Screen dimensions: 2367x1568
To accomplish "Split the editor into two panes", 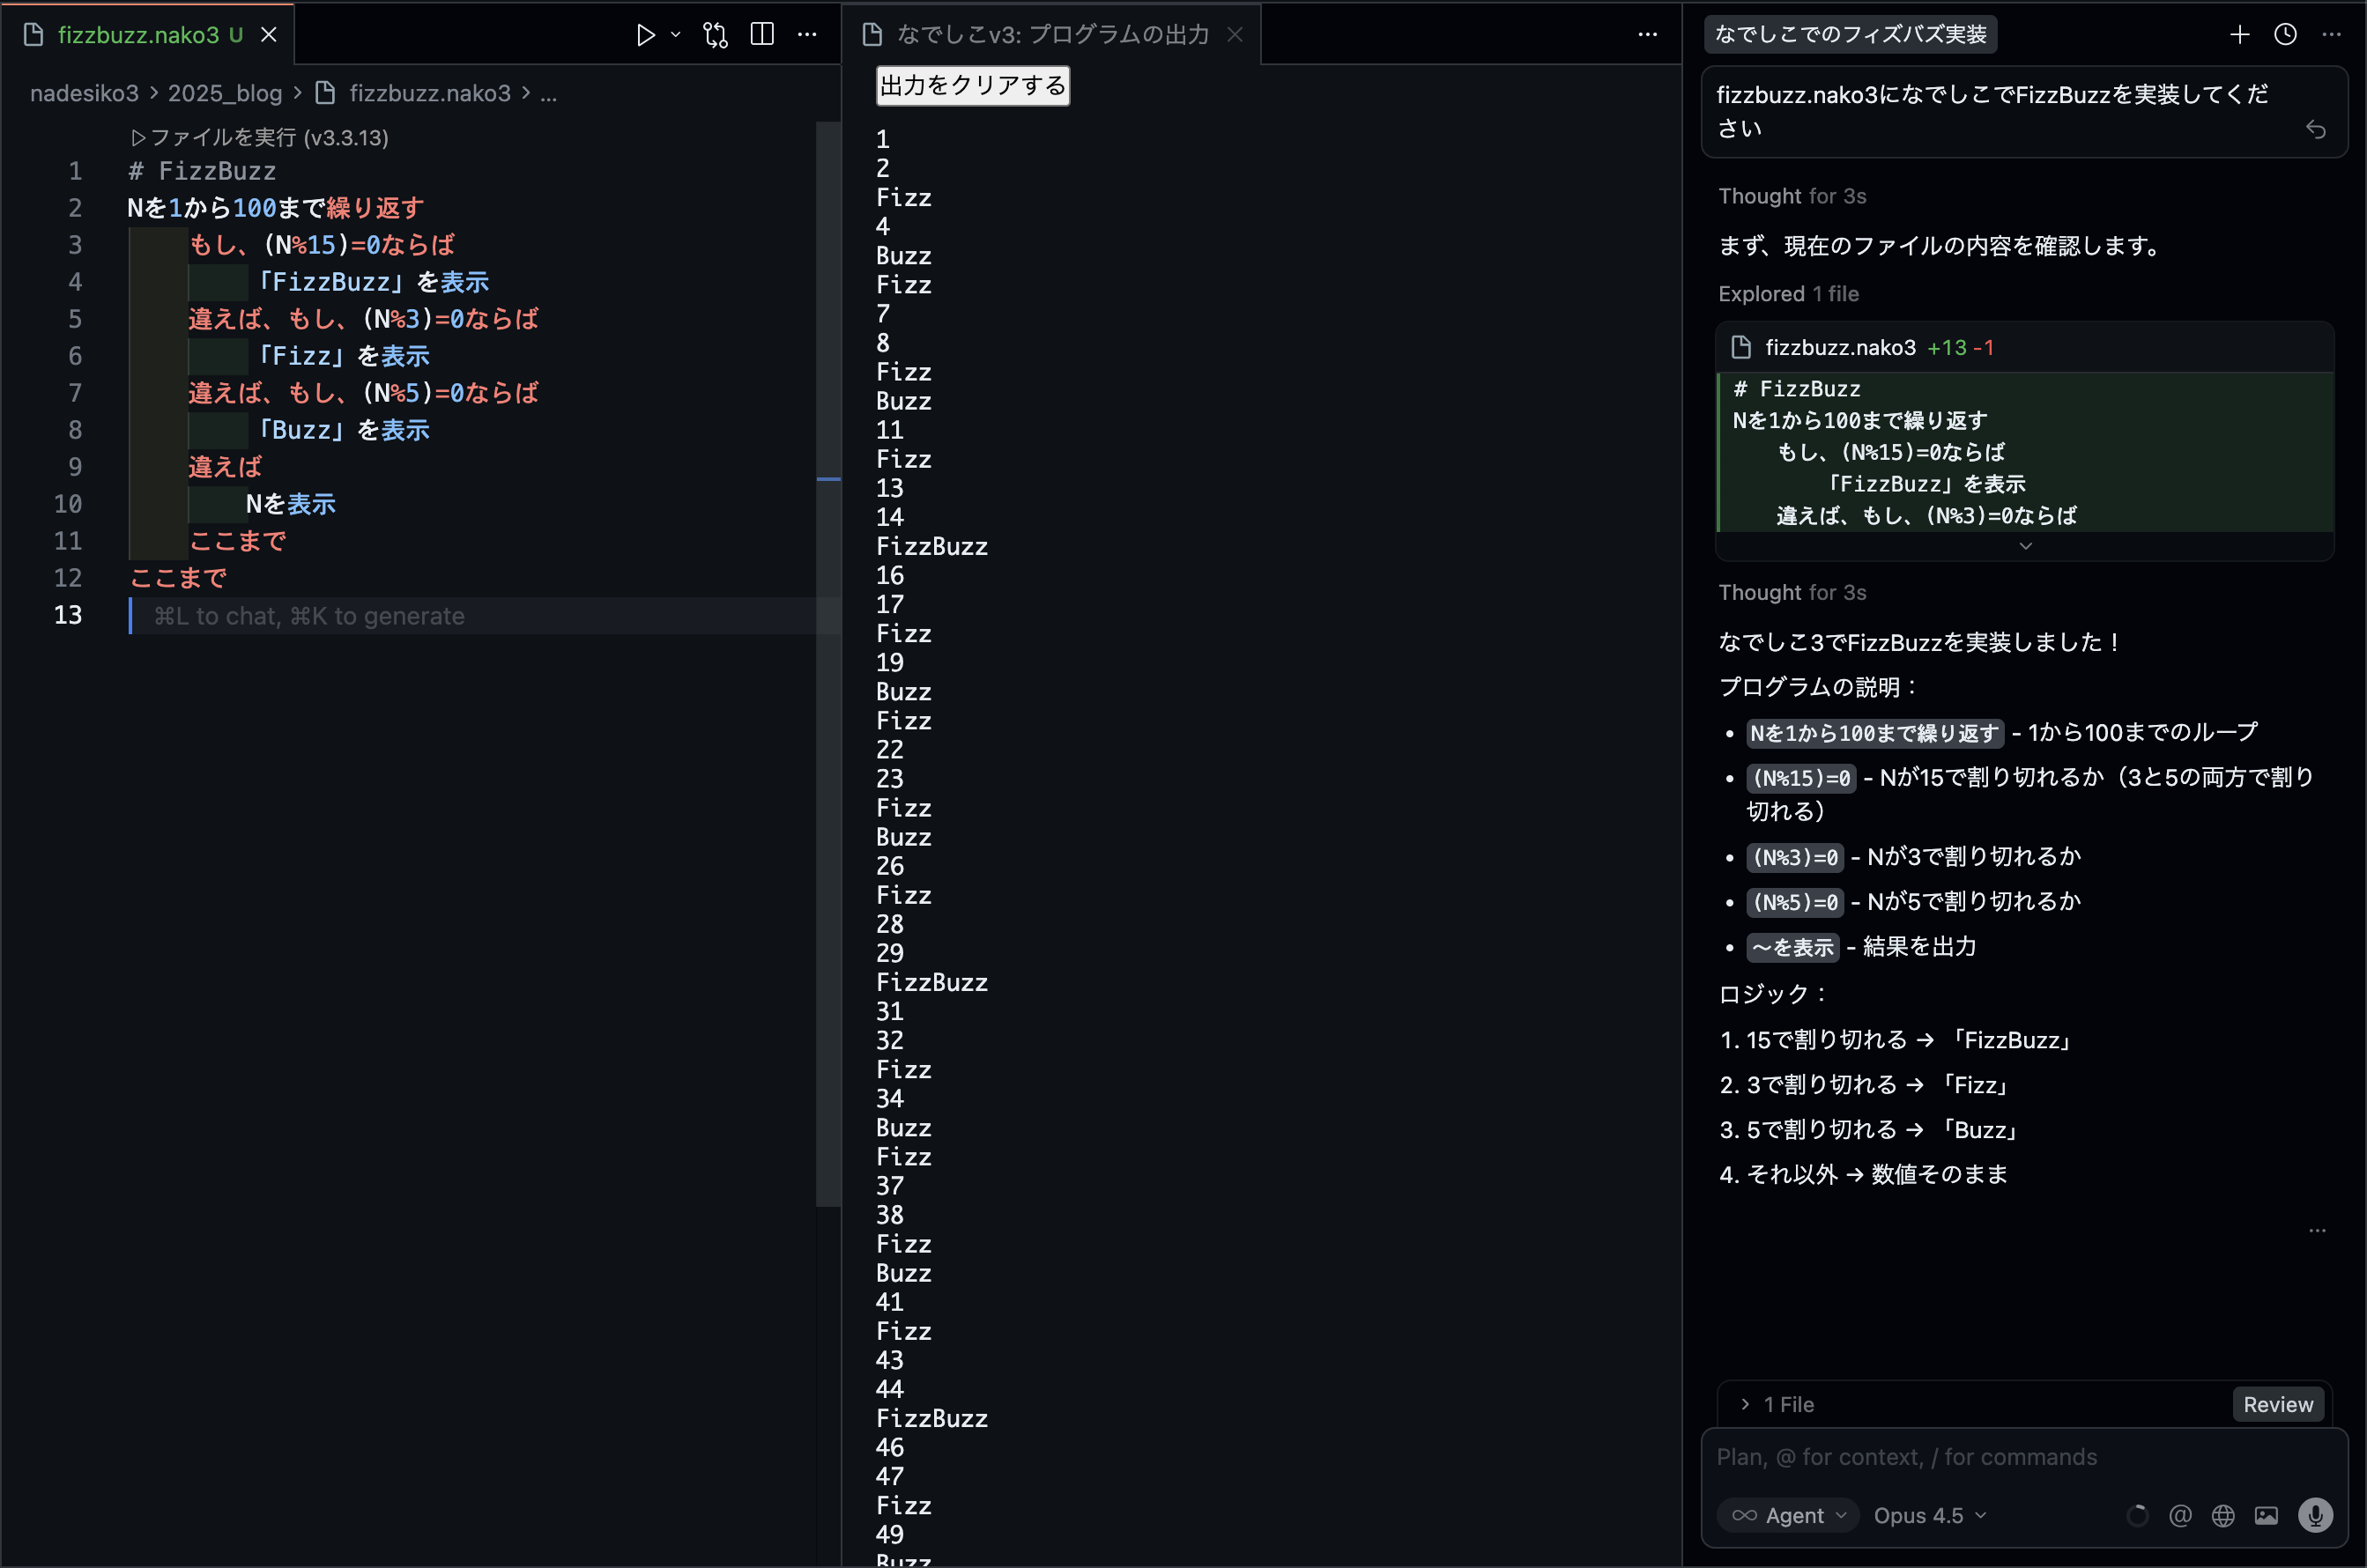I will [x=762, y=33].
